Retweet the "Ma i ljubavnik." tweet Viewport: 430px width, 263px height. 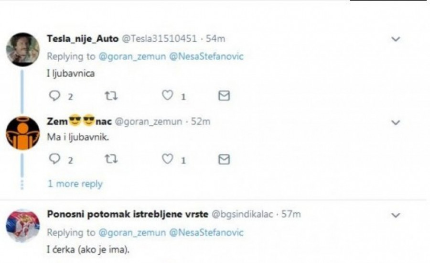[x=110, y=160]
